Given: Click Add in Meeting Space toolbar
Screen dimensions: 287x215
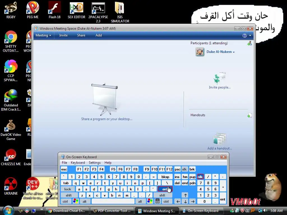Looking at the screenshot, I should pyautogui.click(x=98, y=35).
